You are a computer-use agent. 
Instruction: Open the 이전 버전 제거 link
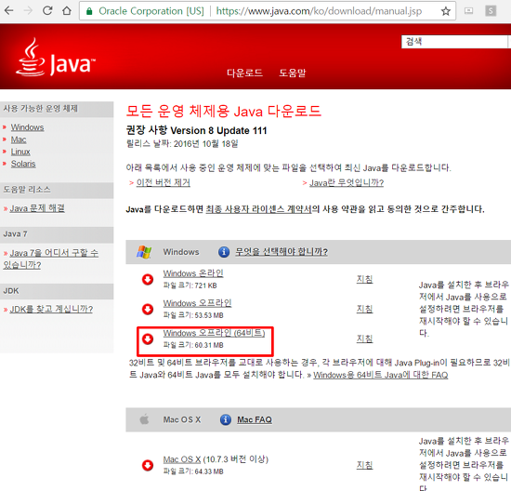pos(164,182)
